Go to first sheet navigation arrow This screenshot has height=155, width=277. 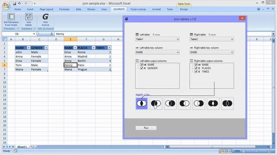pyautogui.click(x=3, y=147)
